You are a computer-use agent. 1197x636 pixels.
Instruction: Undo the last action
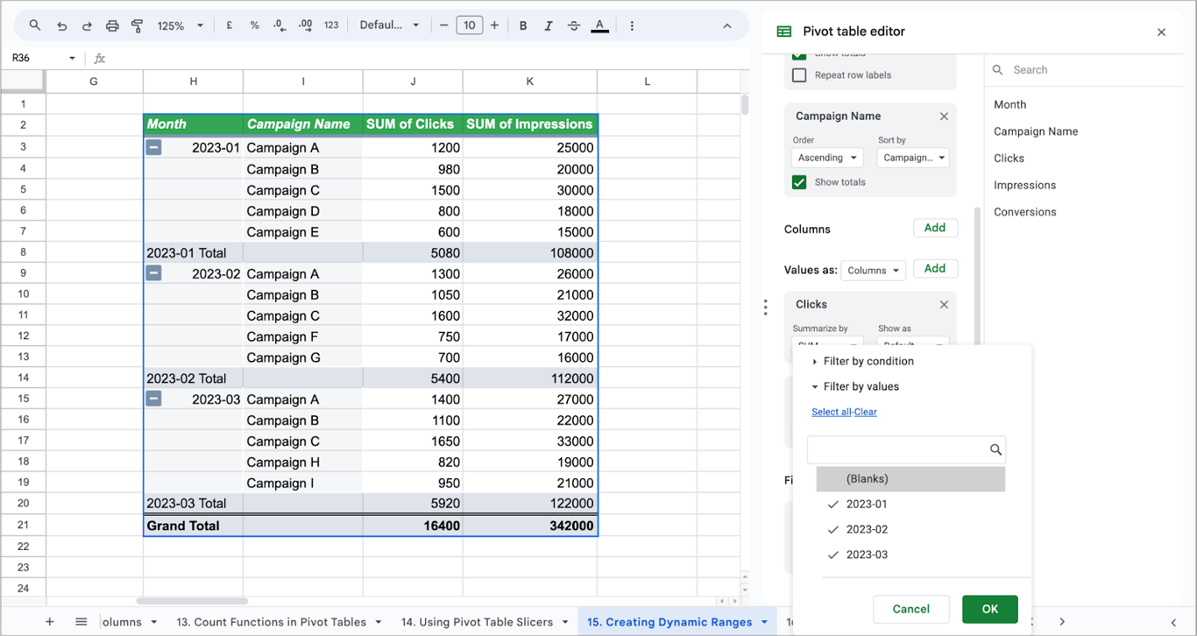coord(61,25)
